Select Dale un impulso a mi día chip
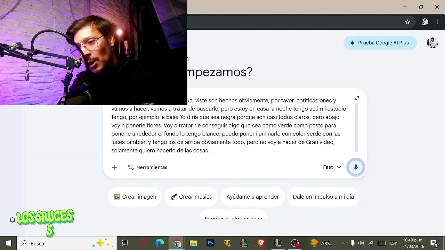Screen dimensions: 445x250 (323, 197)
